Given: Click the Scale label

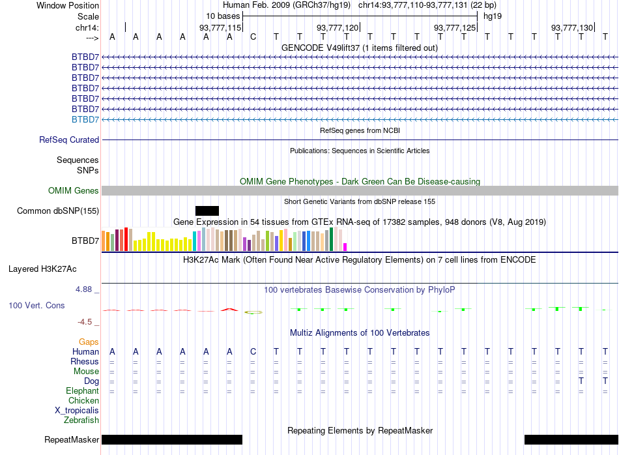Looking at the screenshot, I should pos(88,16).
